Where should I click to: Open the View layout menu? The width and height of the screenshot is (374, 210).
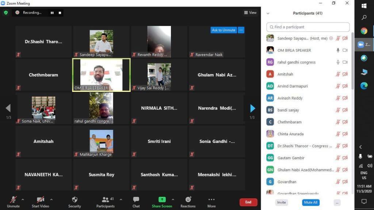pos(250,13)
